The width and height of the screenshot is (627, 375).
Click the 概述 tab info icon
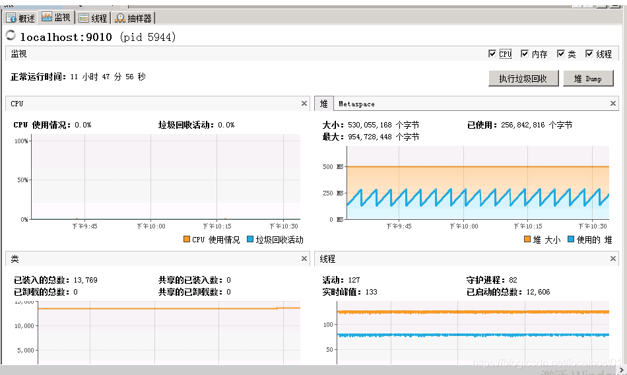pos(11,18)
